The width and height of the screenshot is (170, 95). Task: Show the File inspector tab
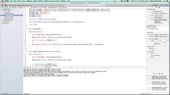[x=157, y=8]
